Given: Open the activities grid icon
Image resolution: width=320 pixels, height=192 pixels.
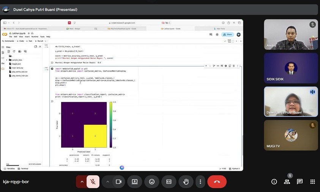Looking at the screenshot, I should pos(312,182).
